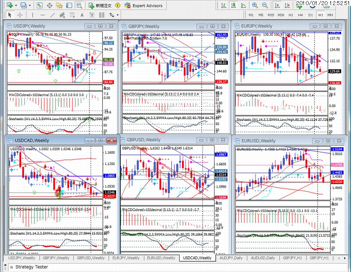
Task: Switch to the EURJPY,Weekly bottom tab
Action: click(126, 258)
